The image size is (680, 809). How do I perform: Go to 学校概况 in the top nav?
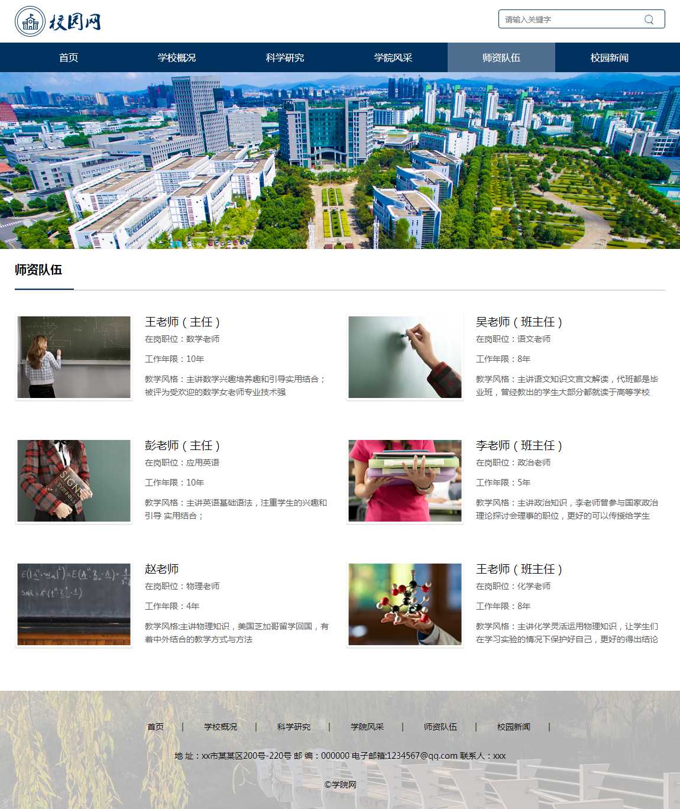click(177, 58)
